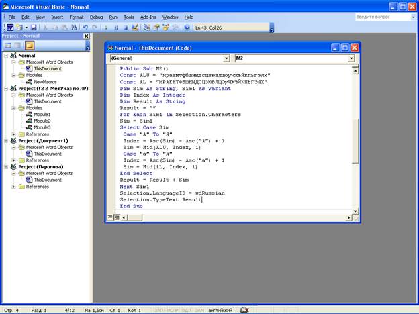Select NewMacros module in Normal project
The image size is (419, 314).
tap(44, 82)
